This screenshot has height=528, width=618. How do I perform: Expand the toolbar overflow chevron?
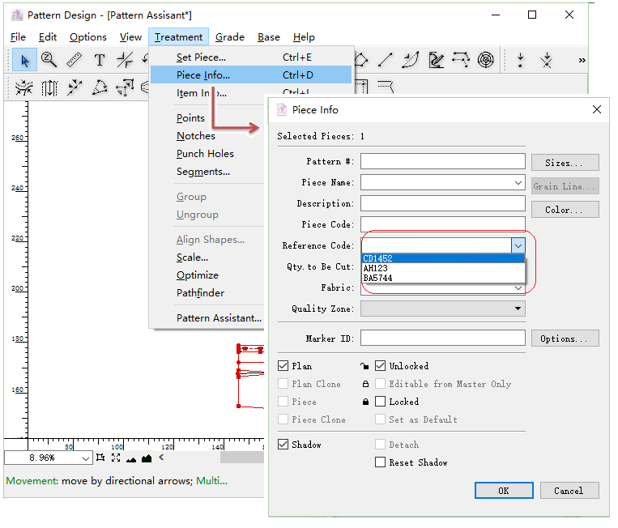point(582,60)
